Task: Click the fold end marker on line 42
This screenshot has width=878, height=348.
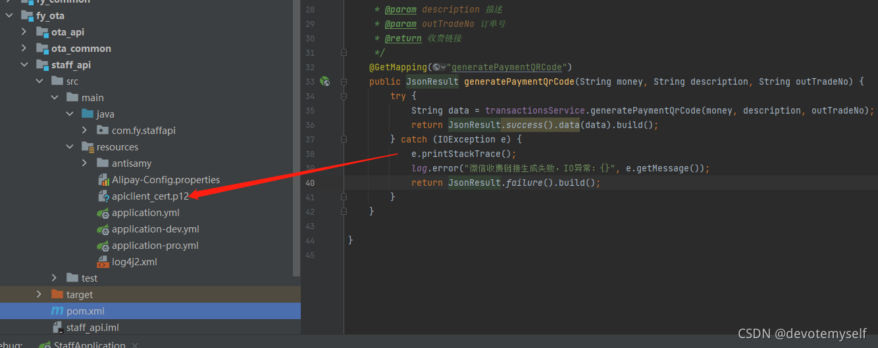Action: click(344, 211)
